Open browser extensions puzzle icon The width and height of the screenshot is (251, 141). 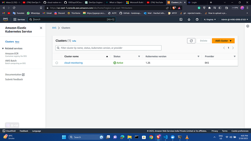point(209,8)
